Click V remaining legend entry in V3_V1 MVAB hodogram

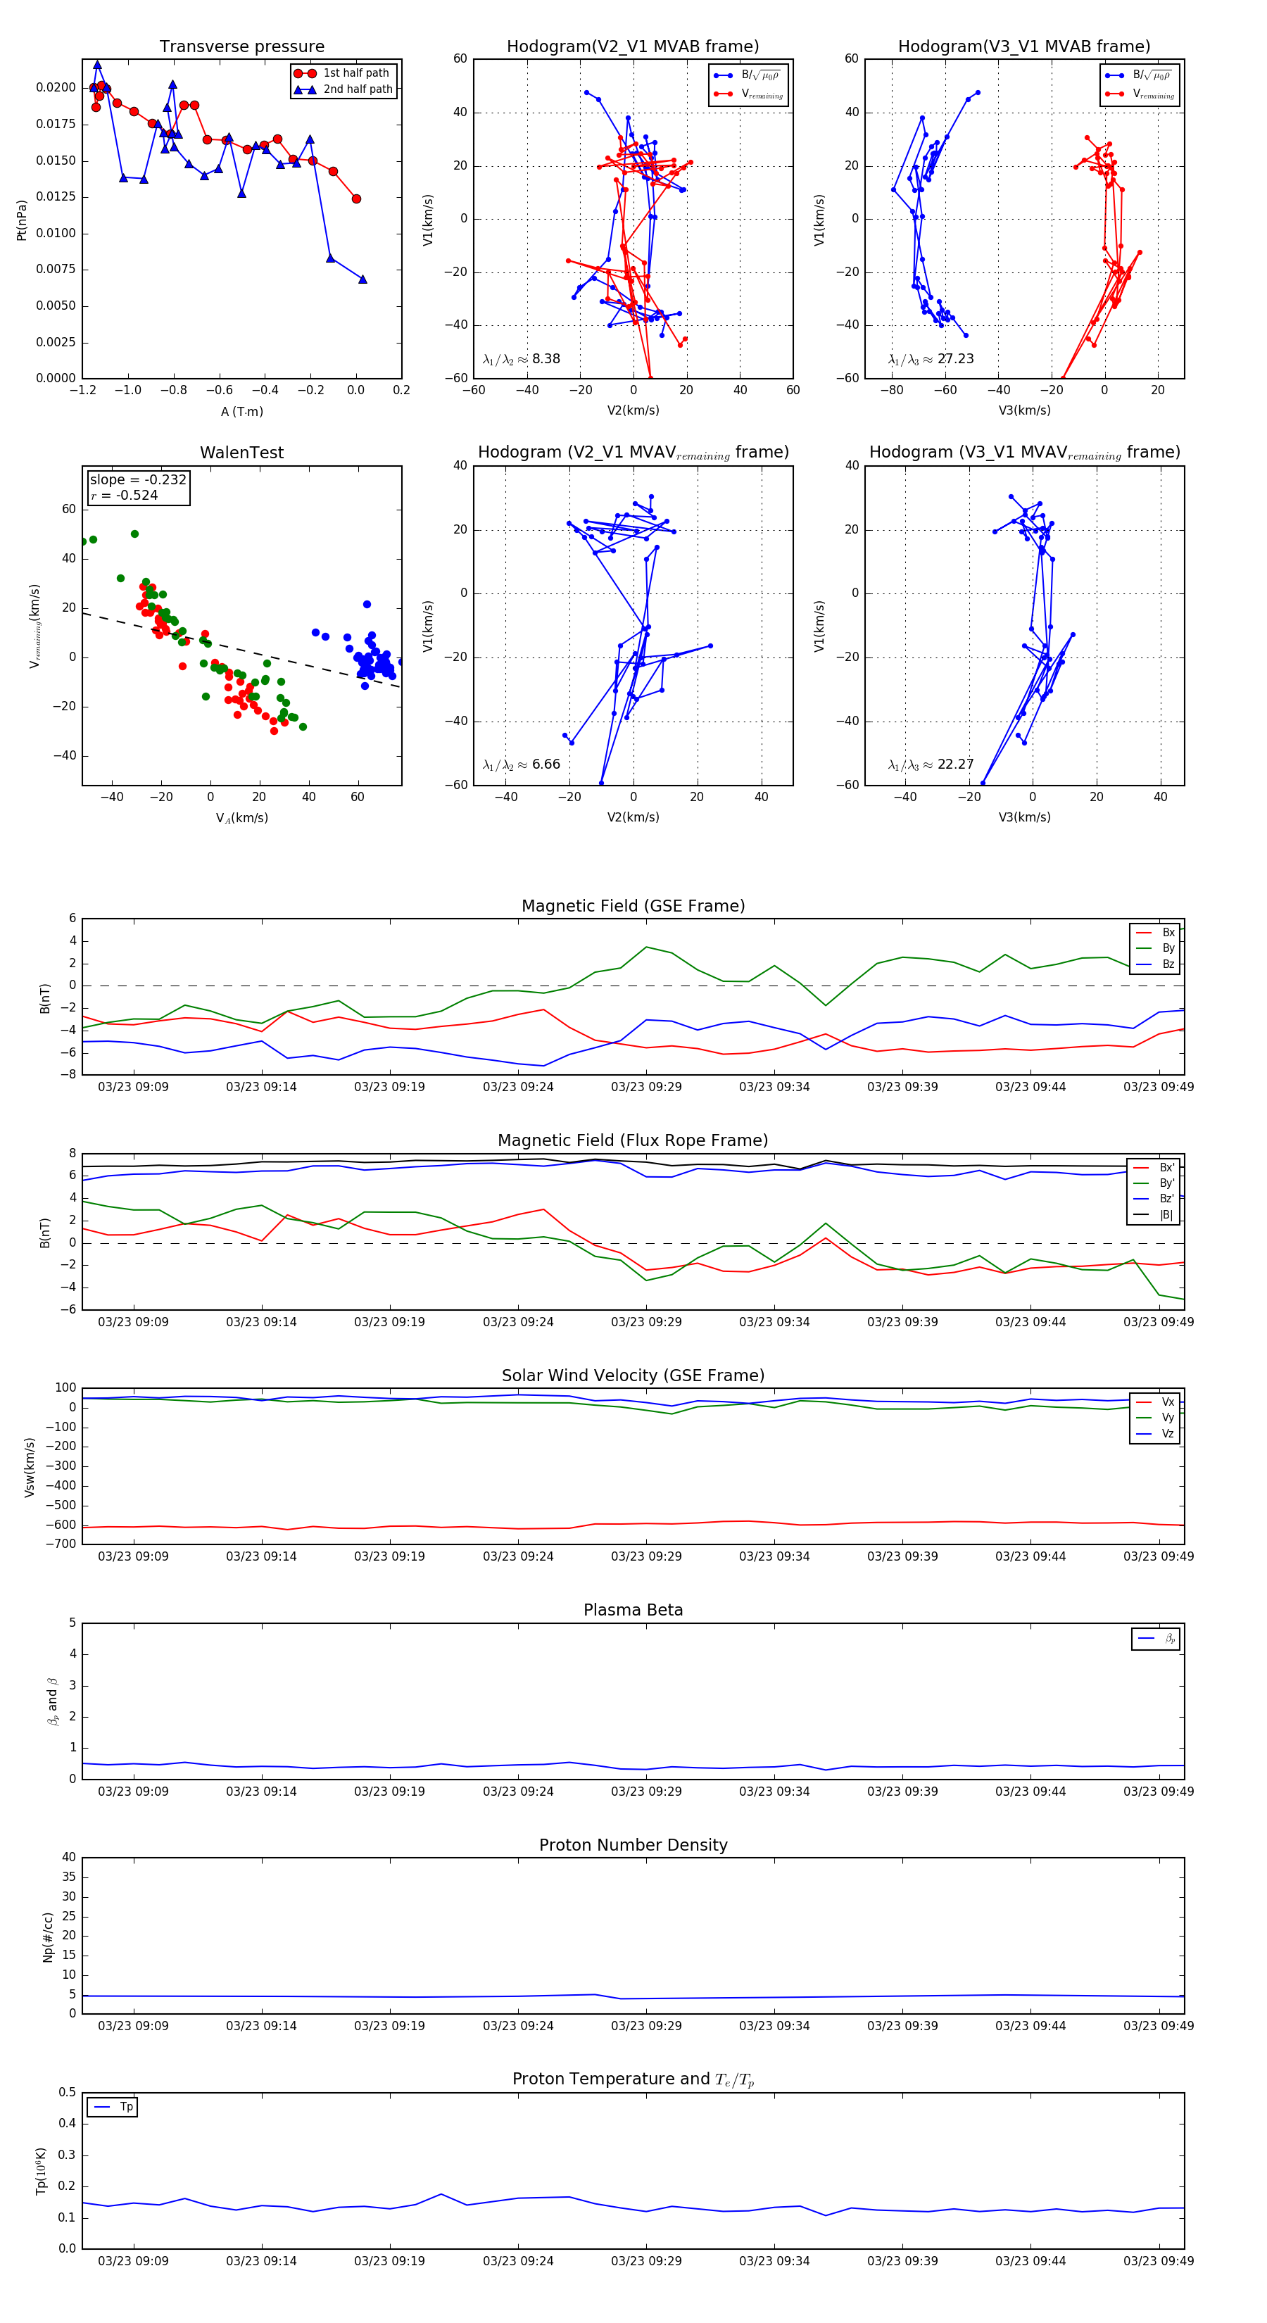pos(1140,94)
